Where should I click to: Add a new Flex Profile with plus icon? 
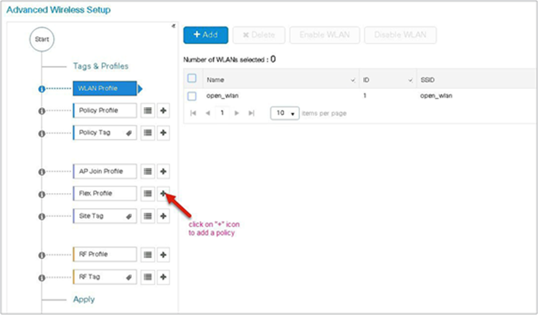tap(163, 194)
